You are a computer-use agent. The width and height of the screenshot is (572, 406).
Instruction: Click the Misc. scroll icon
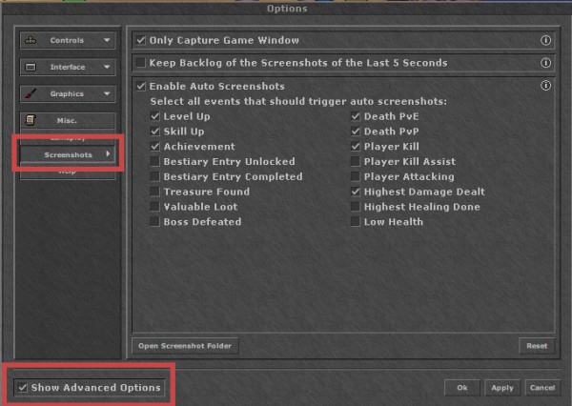[31, 120]
